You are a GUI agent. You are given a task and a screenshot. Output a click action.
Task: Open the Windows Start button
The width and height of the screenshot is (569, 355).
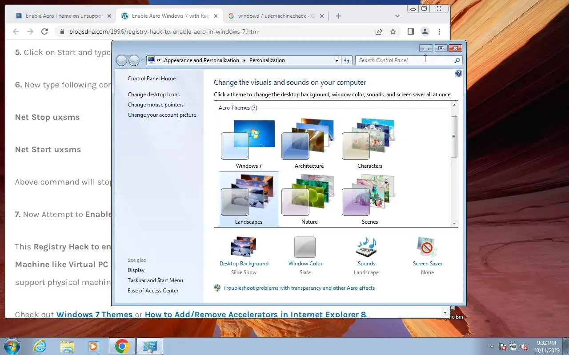click(12, 346)
